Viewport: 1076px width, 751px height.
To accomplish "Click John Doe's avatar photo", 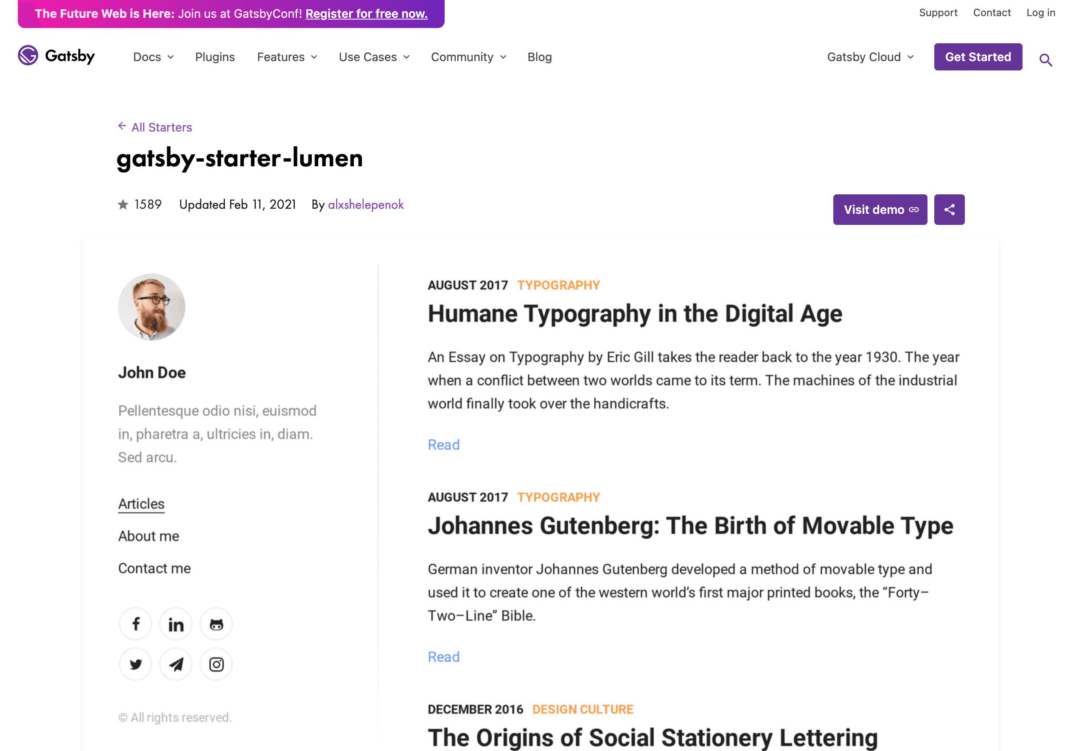I will (x=151, y=307).
